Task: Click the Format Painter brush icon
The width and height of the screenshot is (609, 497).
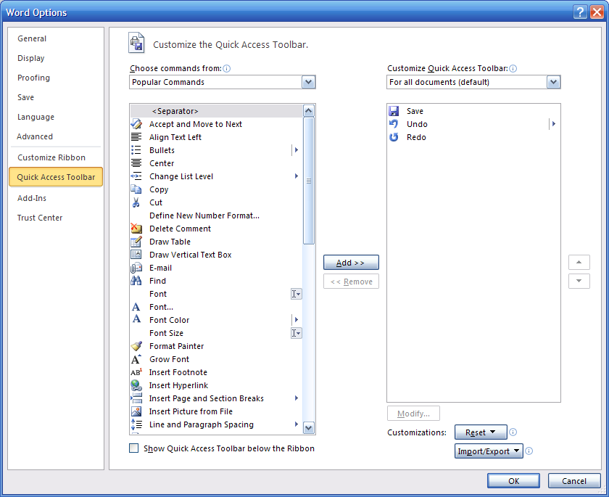Action: [x=136, y=346]
